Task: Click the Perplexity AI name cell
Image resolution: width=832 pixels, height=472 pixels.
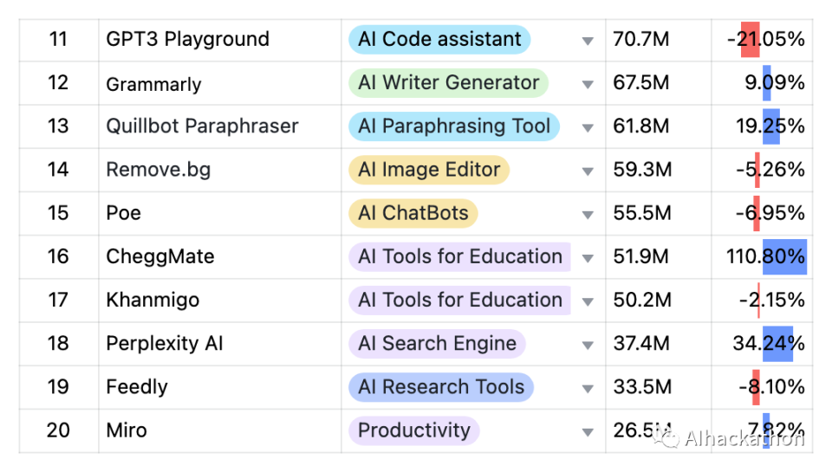Action: (x=165, y=344)
